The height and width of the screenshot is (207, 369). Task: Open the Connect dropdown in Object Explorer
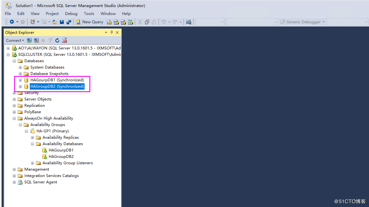(15, 40)
